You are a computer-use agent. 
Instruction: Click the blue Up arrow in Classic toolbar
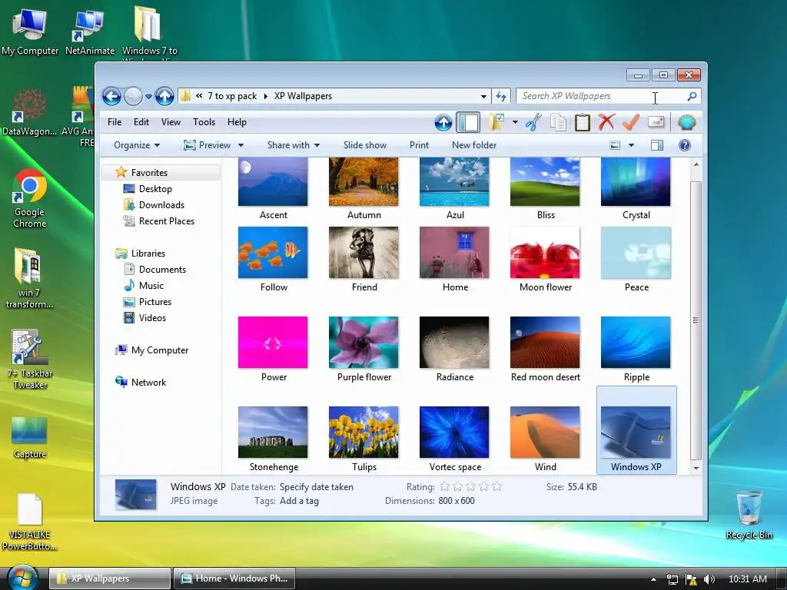(x=443, y=122)
